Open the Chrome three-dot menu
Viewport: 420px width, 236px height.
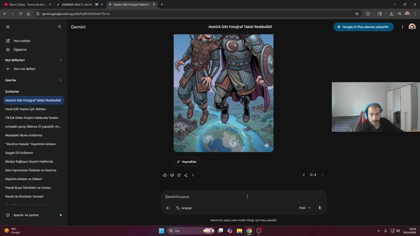coord(415,14)
